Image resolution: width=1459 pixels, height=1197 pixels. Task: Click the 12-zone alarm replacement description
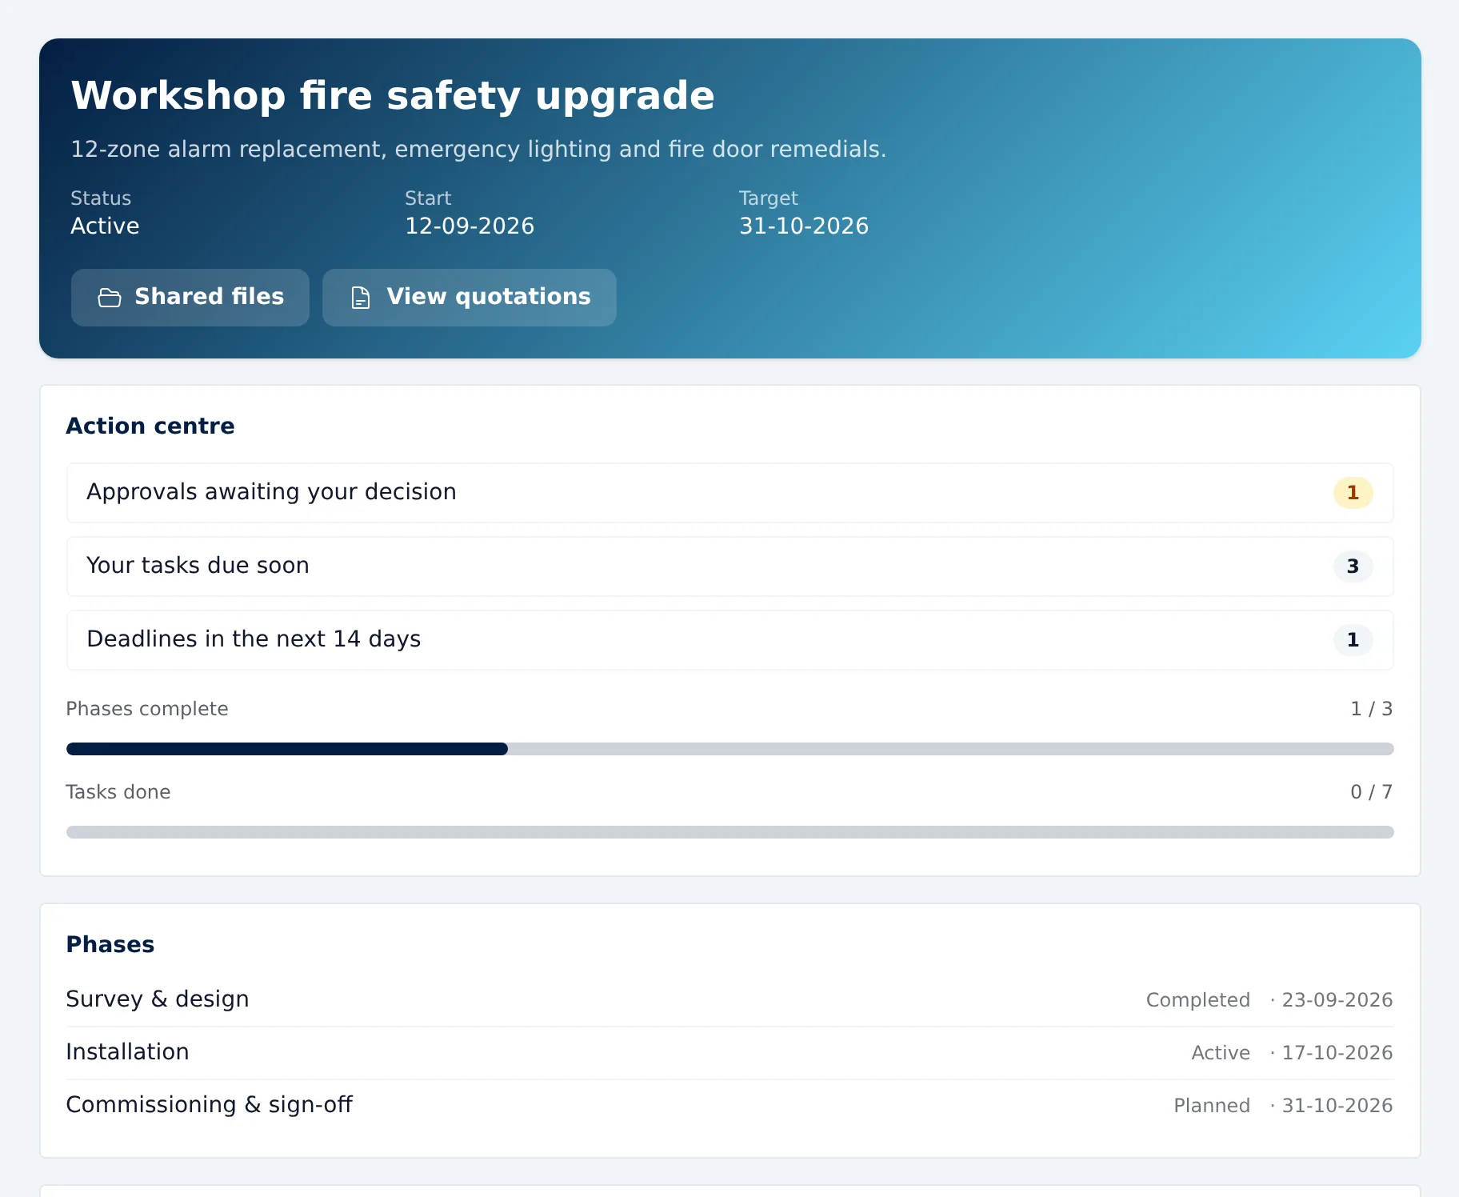(478, 150)
